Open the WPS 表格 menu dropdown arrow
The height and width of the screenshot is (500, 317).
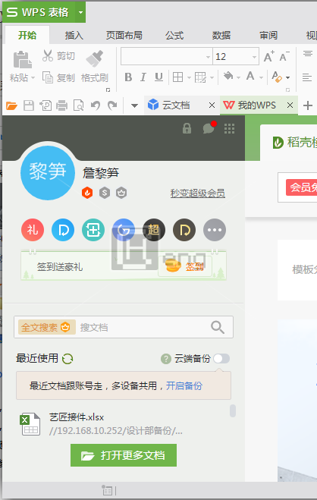(x=80, y=12)
